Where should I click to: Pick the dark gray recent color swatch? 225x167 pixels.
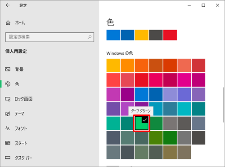(156, 35)
